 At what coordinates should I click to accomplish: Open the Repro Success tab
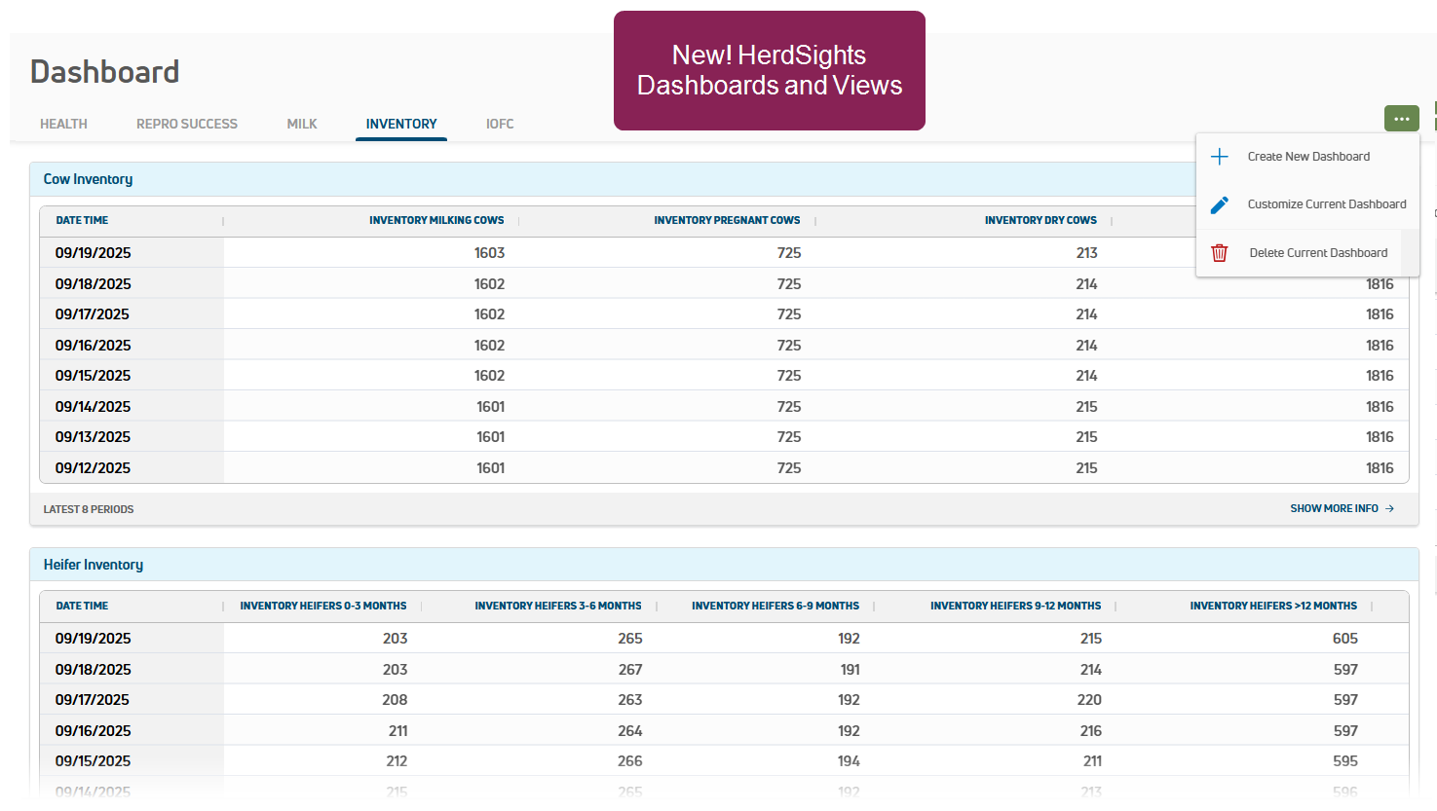coord(187,124)
